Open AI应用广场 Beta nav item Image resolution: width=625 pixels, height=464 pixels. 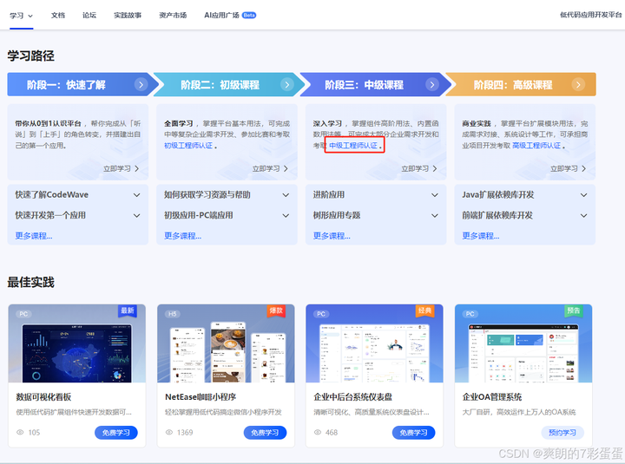(x=230, y=15)
